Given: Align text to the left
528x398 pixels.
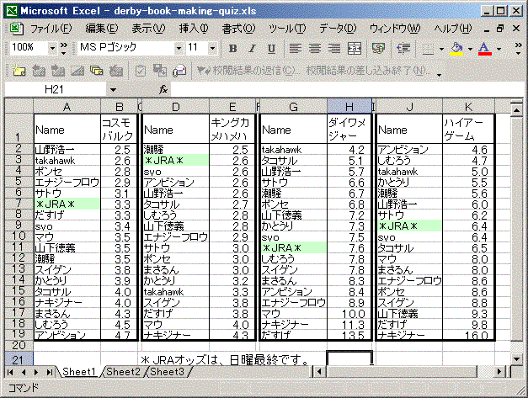Looking at the screenshot, I should pyautogui.click(x=296, y=49).
